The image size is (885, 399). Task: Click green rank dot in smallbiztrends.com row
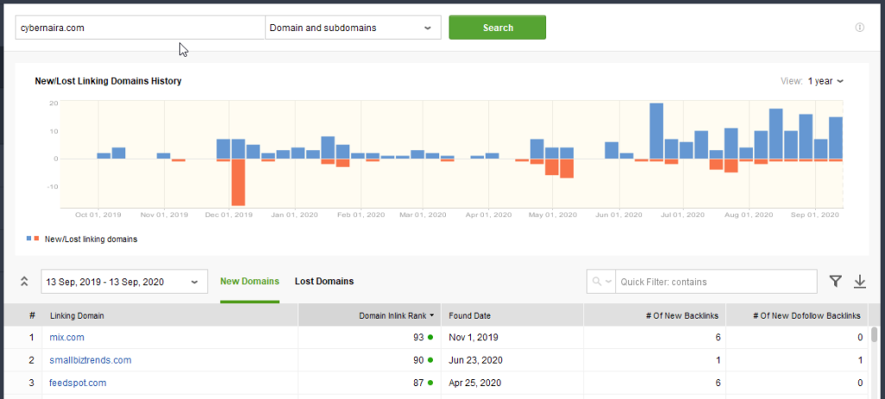[x=430, y=360]
